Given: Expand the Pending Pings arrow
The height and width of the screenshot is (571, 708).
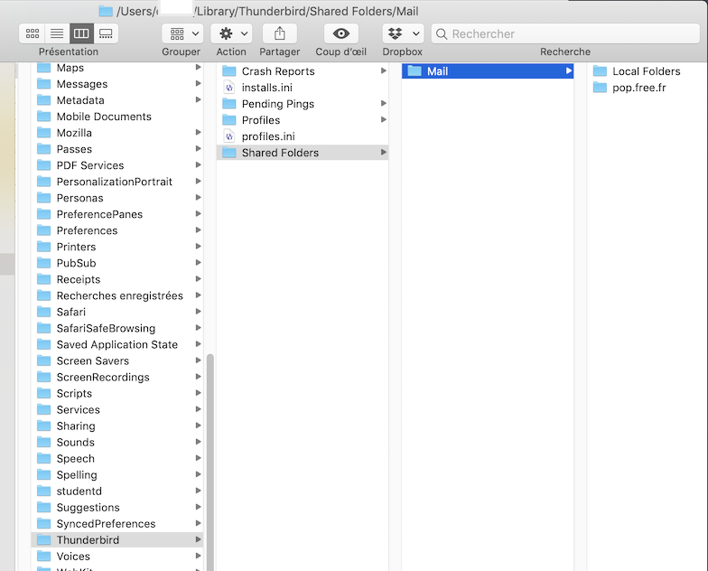Looking at the screenshot, I should pos(383,103).
